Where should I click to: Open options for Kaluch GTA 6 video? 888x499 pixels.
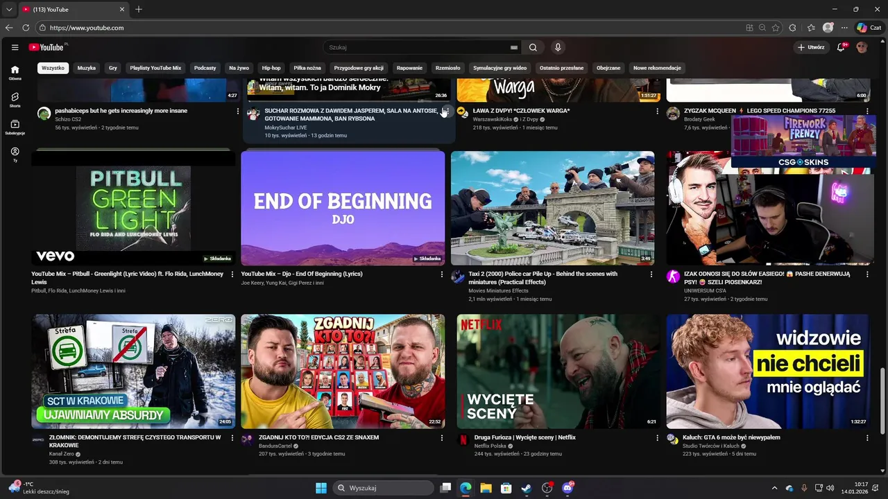point(867,438)
